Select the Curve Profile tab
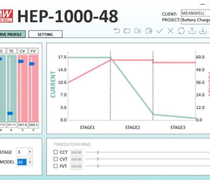The width and height of the screenshot is (210, 180). click(12, 34)
